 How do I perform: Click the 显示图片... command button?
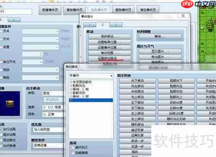click(x=160, y=51)
